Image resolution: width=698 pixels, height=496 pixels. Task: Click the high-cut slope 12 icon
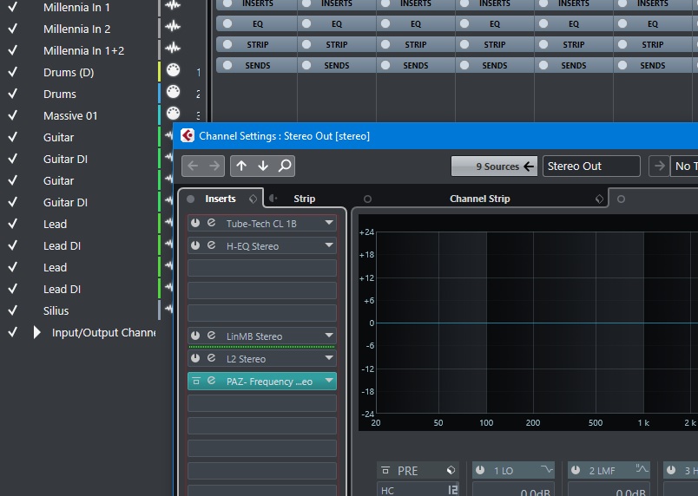[x=452, y=490]
